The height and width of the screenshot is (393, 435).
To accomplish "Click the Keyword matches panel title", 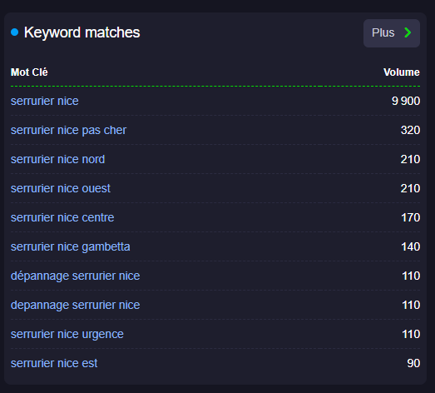I will [x=82, y=32].
